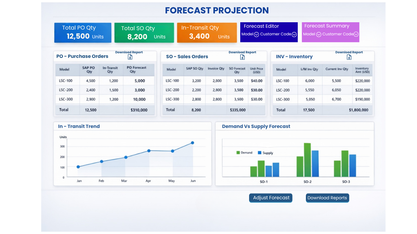417x234 pixels.
Task: Select the Total SO Qty green card
Action: click(144, 33)
